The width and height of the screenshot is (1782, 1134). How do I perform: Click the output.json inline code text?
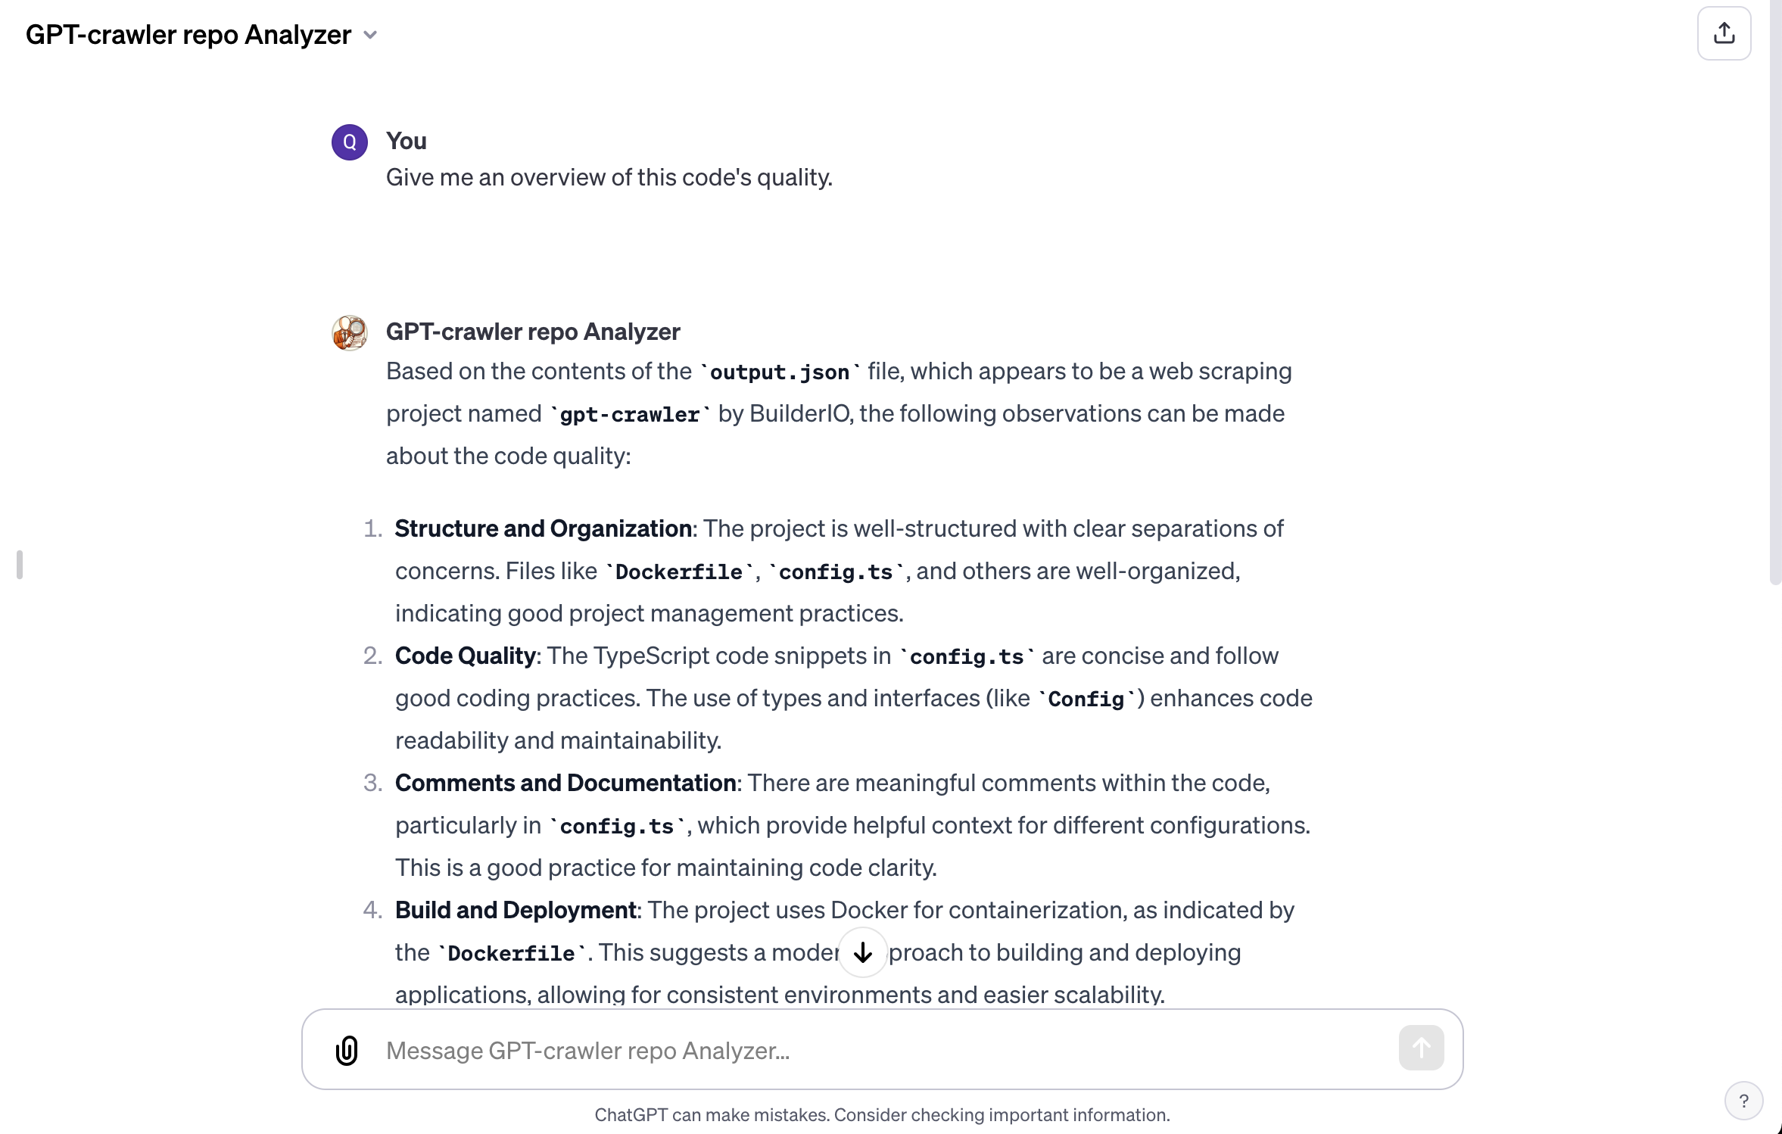[780, 372]
